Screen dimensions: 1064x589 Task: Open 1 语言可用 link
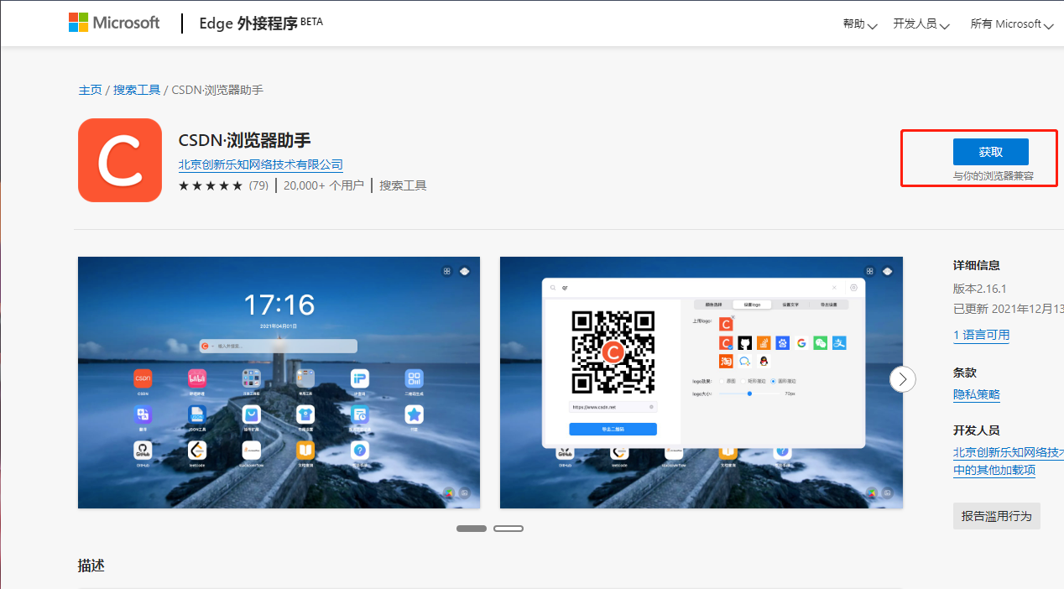point(981,335)
